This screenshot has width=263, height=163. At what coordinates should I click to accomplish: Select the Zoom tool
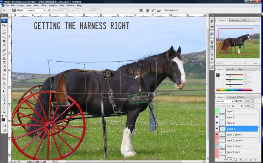(x=4, y=112)
